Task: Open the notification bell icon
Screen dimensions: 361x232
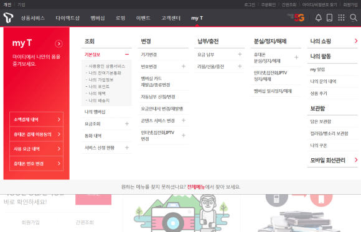Action: (x=319, y=17)
